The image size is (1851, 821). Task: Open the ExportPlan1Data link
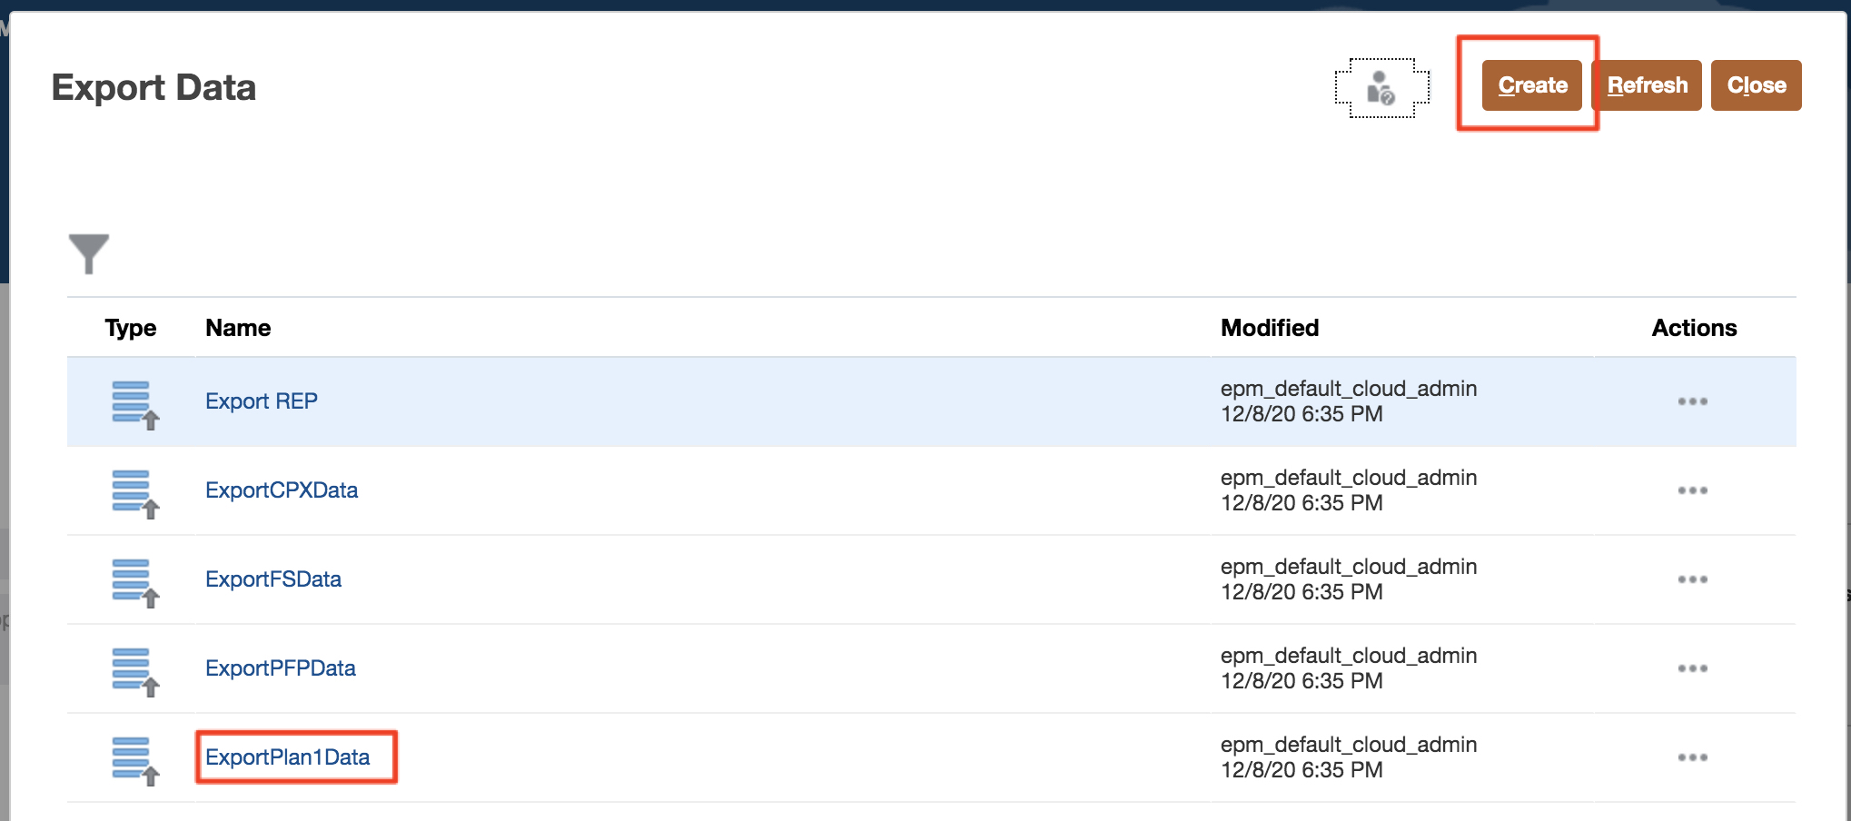point(288,757)
